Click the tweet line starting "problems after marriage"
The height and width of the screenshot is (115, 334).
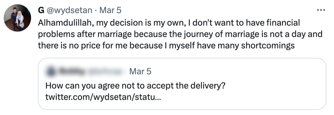click(178, 34)
